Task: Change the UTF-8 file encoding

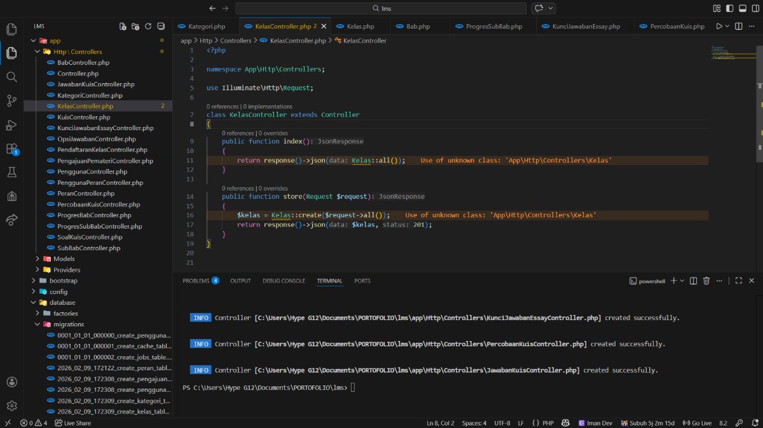Action: (x=502, y=423)
